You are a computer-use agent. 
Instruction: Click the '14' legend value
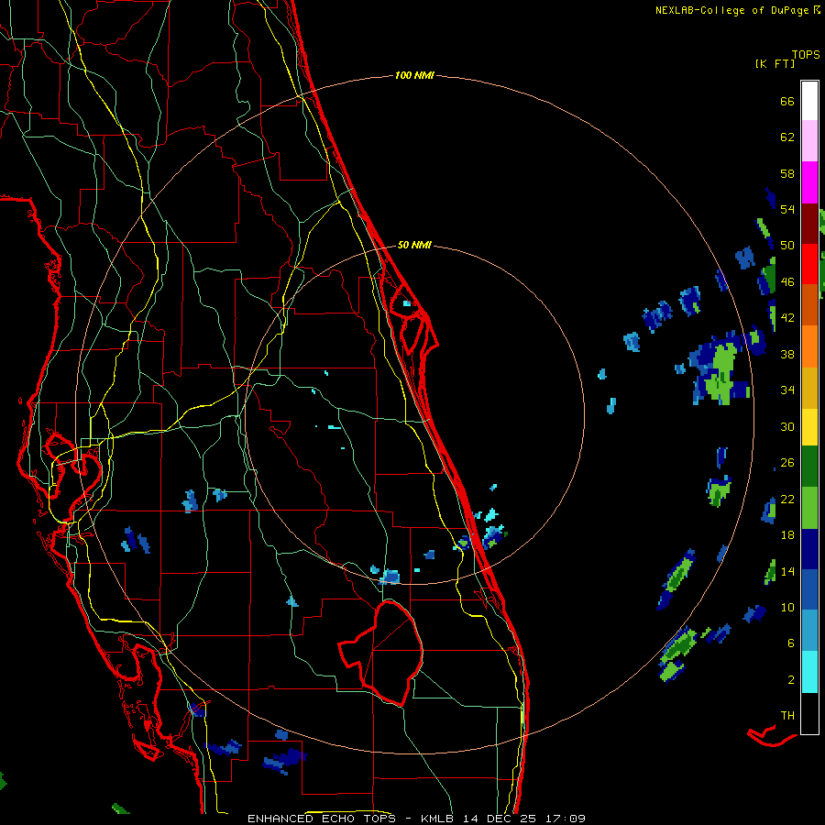pyautogui.click(x=787, y=571)
